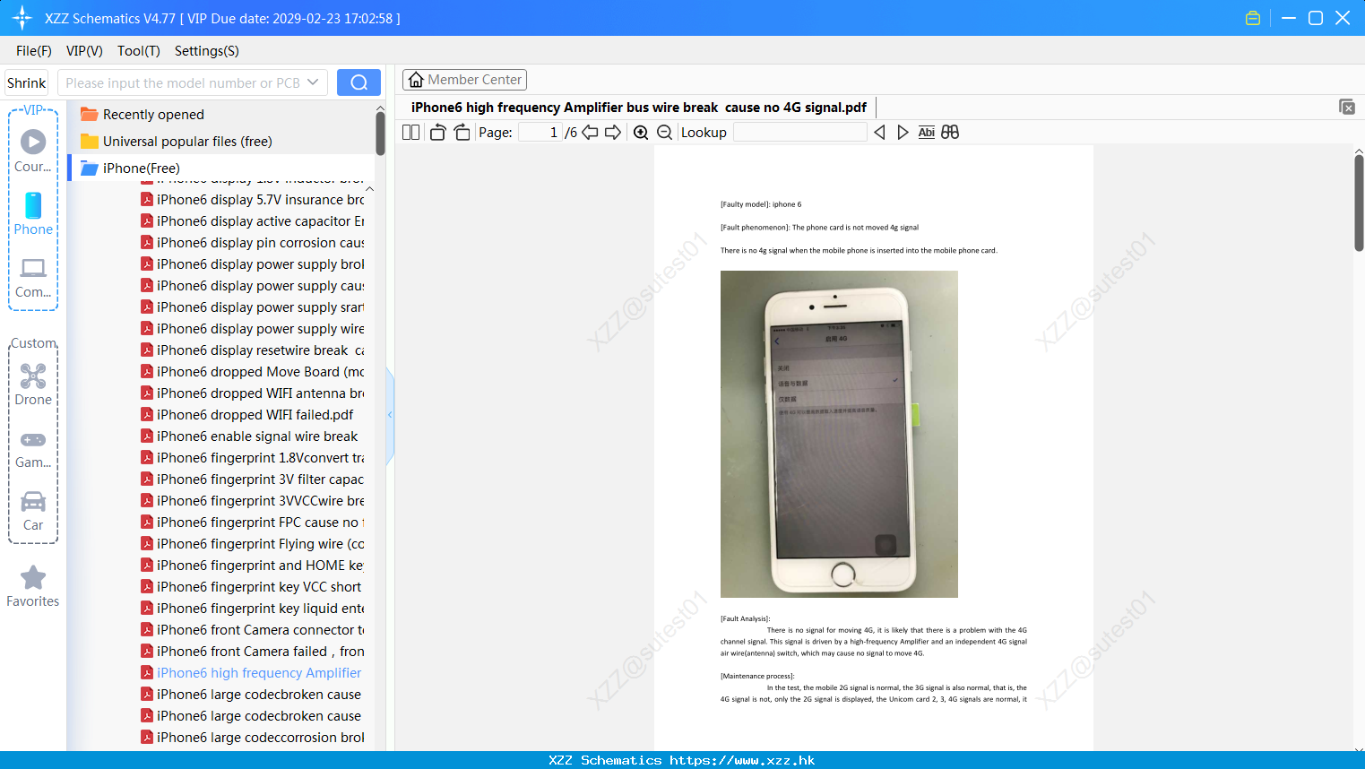This screenshot has width=1365, height=769.
Task: Click the blue search button
Action: pos(359,82)
